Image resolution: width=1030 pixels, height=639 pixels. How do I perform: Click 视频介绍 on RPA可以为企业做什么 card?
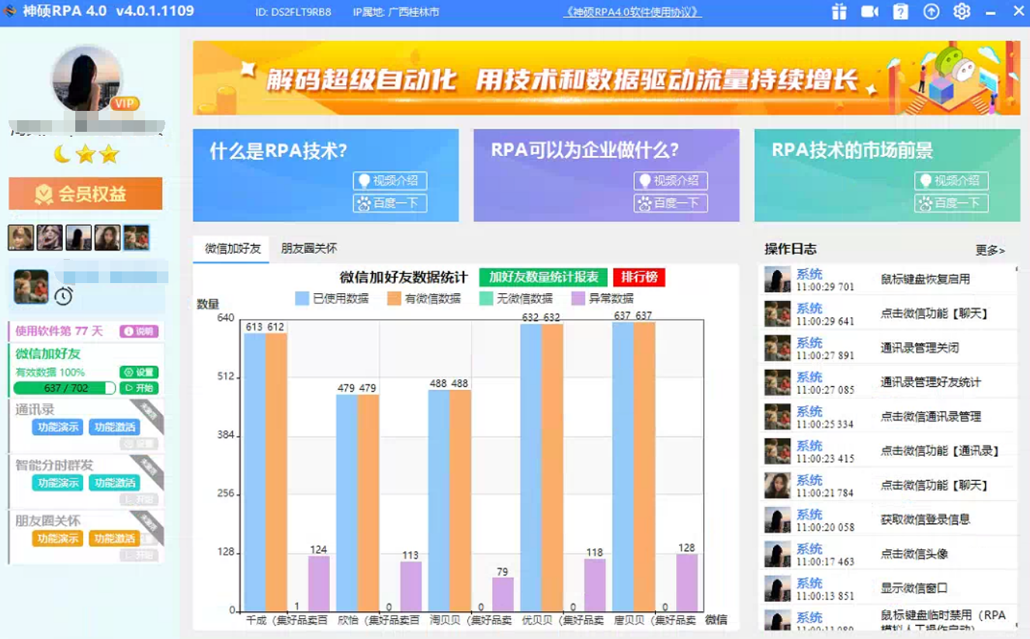click(671, 181)
